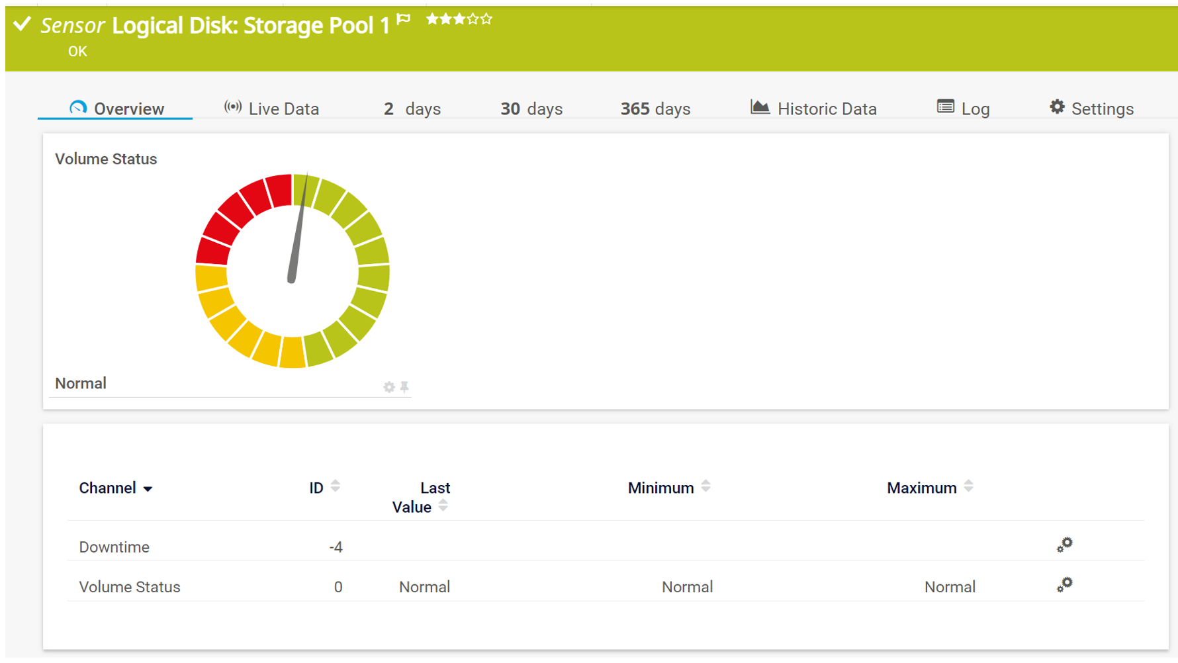Click the first priority star
This screenshot has height=663, width=1178.
click(432, 19)
